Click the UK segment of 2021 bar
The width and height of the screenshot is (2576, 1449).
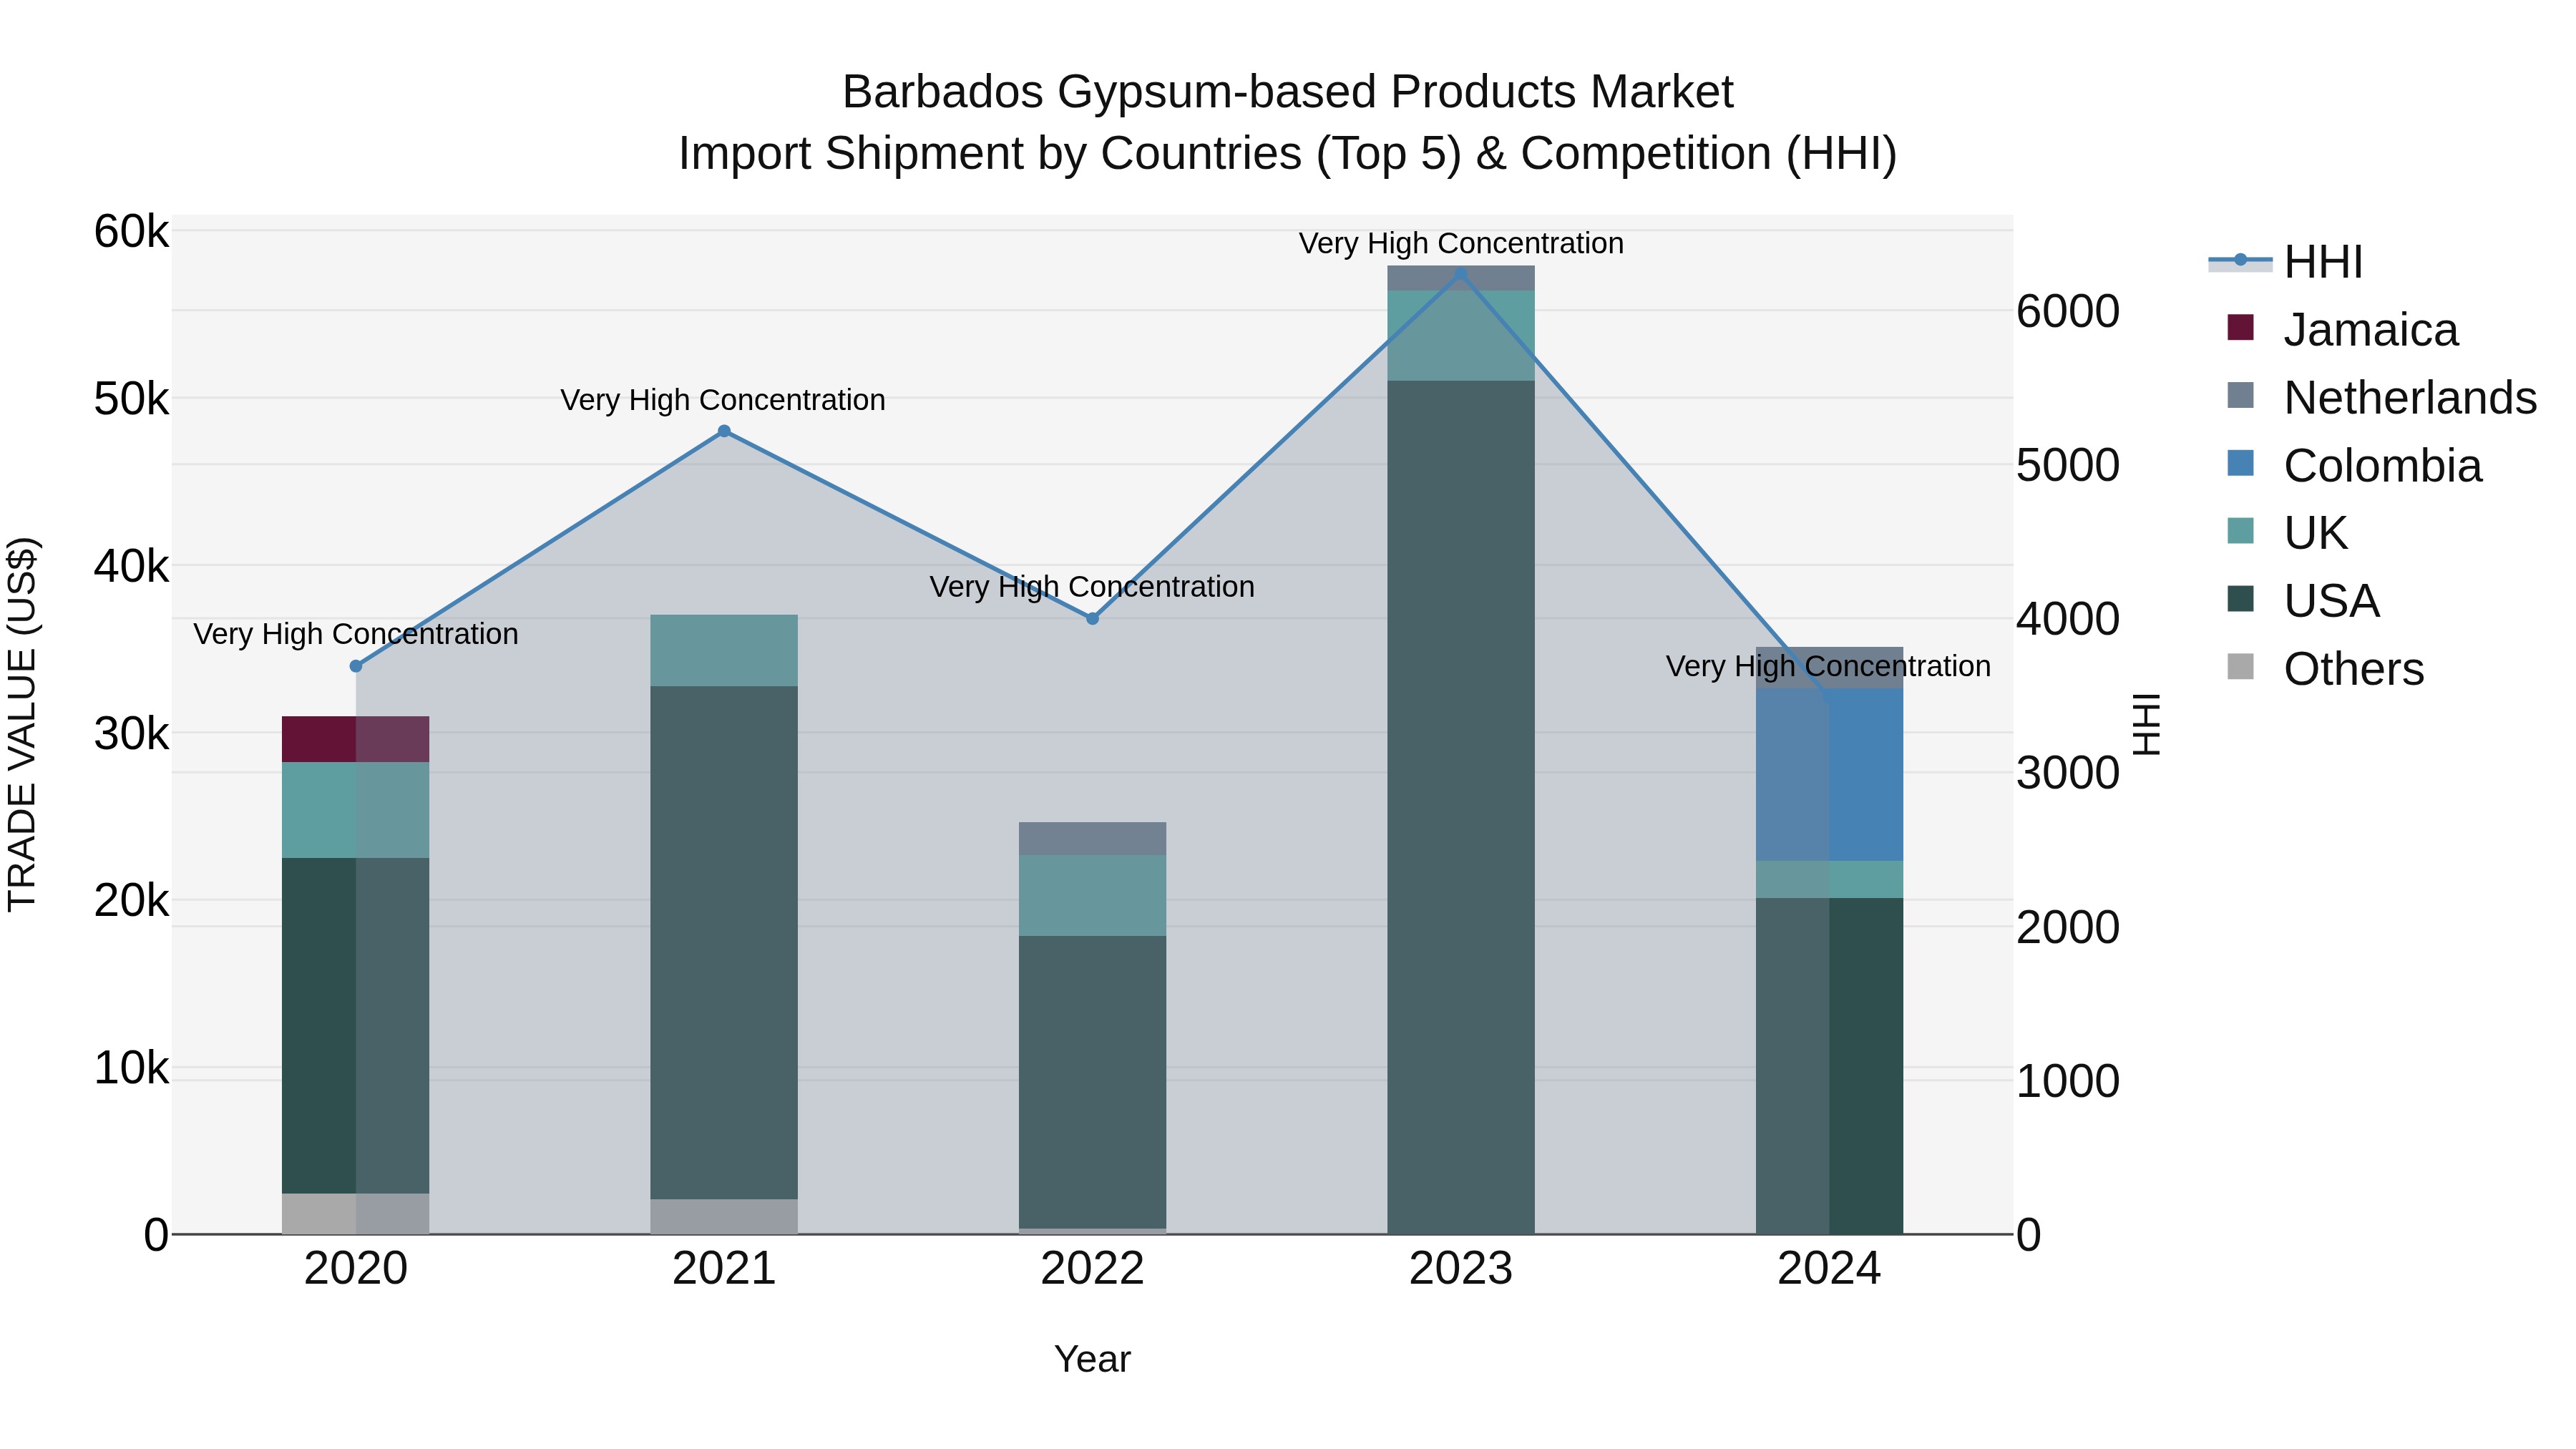[724, 651]
